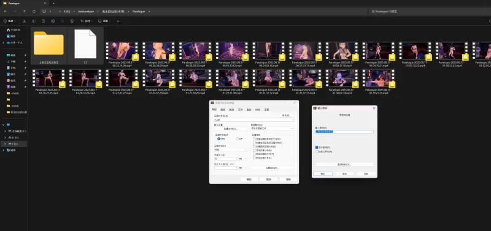Open the Sort dropdown in Explorer toolbar
The image size is (491, 231).
pos(87,21)
